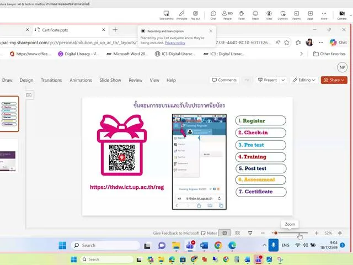Open the Other favorites folder
This screenshot has width=353, height=265.
pos(329,54)
